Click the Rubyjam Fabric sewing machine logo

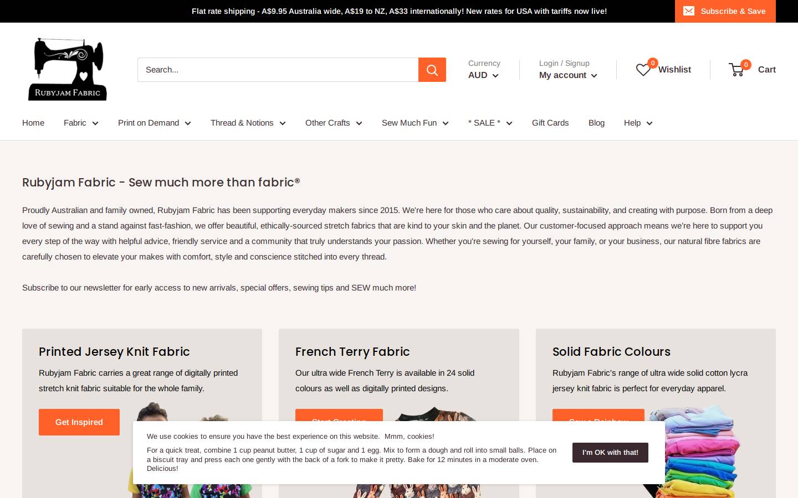[68, 69]
